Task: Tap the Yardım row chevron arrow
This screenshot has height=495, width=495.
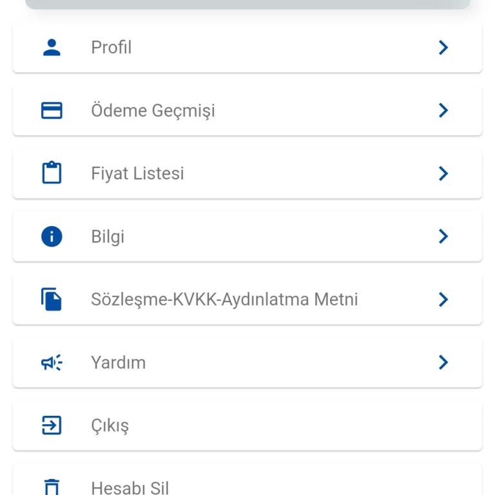Action: tap(443, 363)
